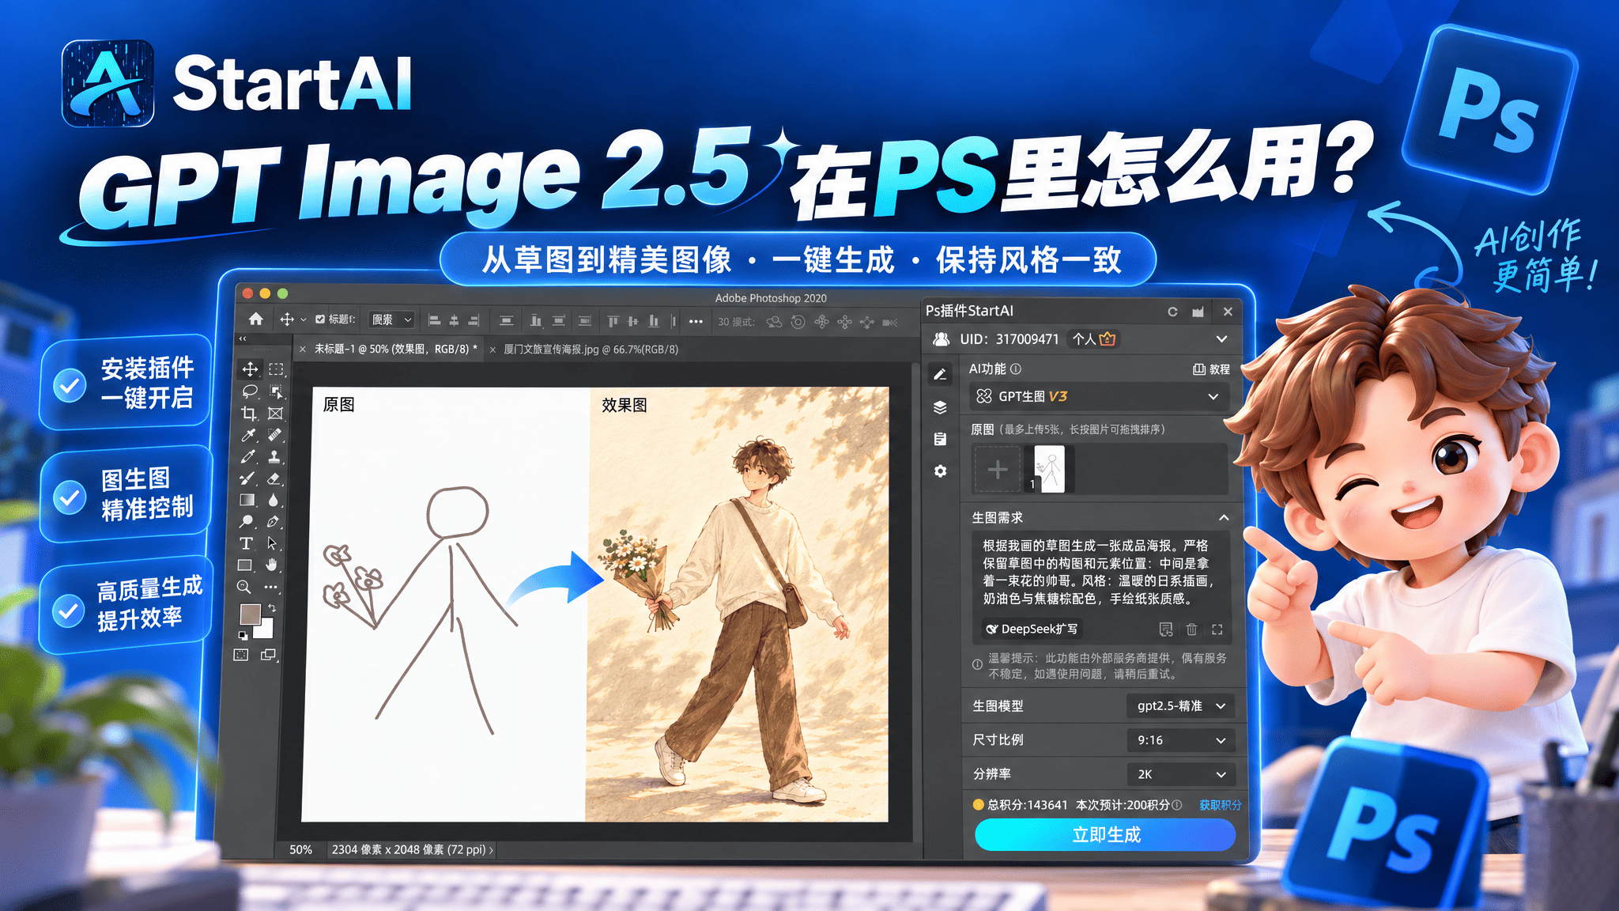Select the Crop tool

(x=249, y=413)
